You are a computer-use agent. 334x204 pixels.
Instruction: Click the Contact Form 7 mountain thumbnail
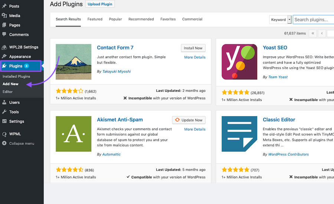pos(73,62)
